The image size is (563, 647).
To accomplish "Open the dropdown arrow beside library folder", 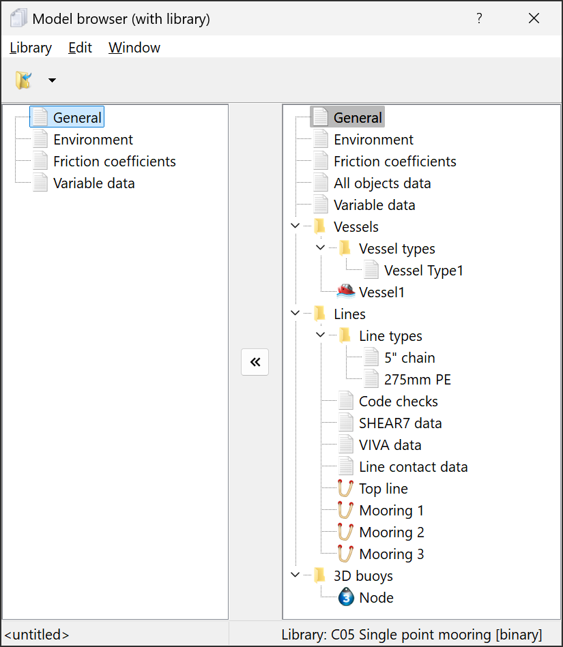I will pyautogui.click(x=52, y=81).
